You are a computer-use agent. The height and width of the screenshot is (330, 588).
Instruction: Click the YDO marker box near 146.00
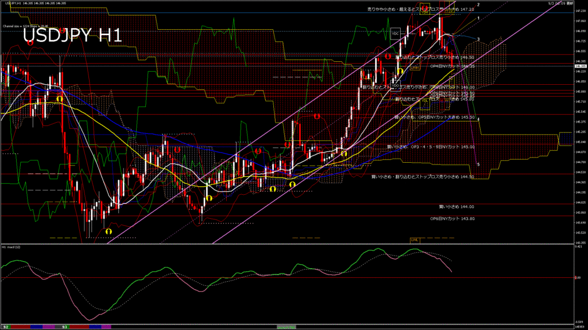395,86
